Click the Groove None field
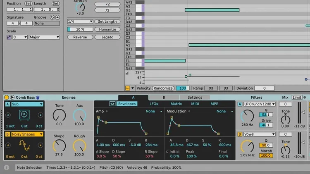310x174 pixels. pos(47,23)
